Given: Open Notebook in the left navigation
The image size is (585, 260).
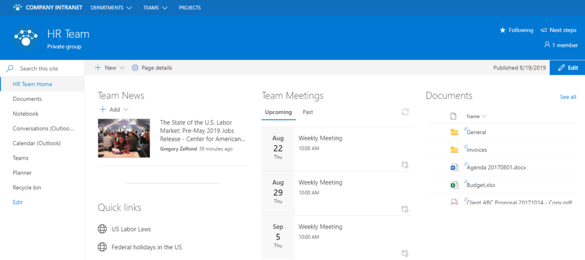Looking at the screenshot, I should [25, 113].
